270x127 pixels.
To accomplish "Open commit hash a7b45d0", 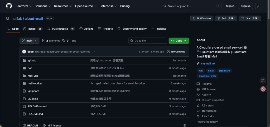I will 144,52.
